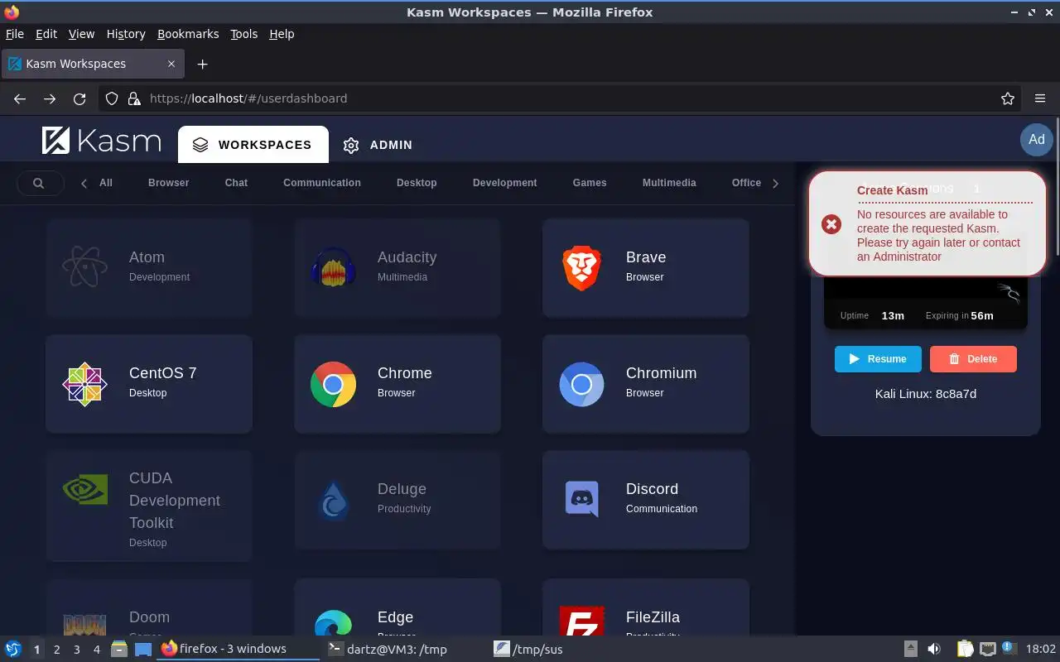
Task: Click the Discord logo icon
Action: (581, 499)
